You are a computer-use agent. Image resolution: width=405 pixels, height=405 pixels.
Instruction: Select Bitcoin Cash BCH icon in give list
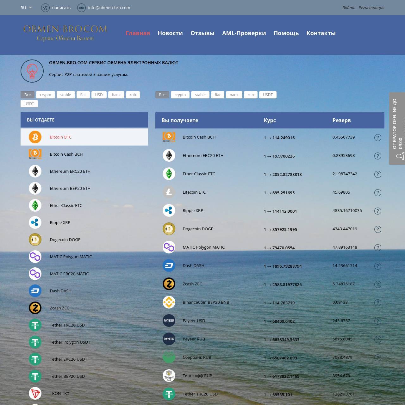click(x=35, y=154)
